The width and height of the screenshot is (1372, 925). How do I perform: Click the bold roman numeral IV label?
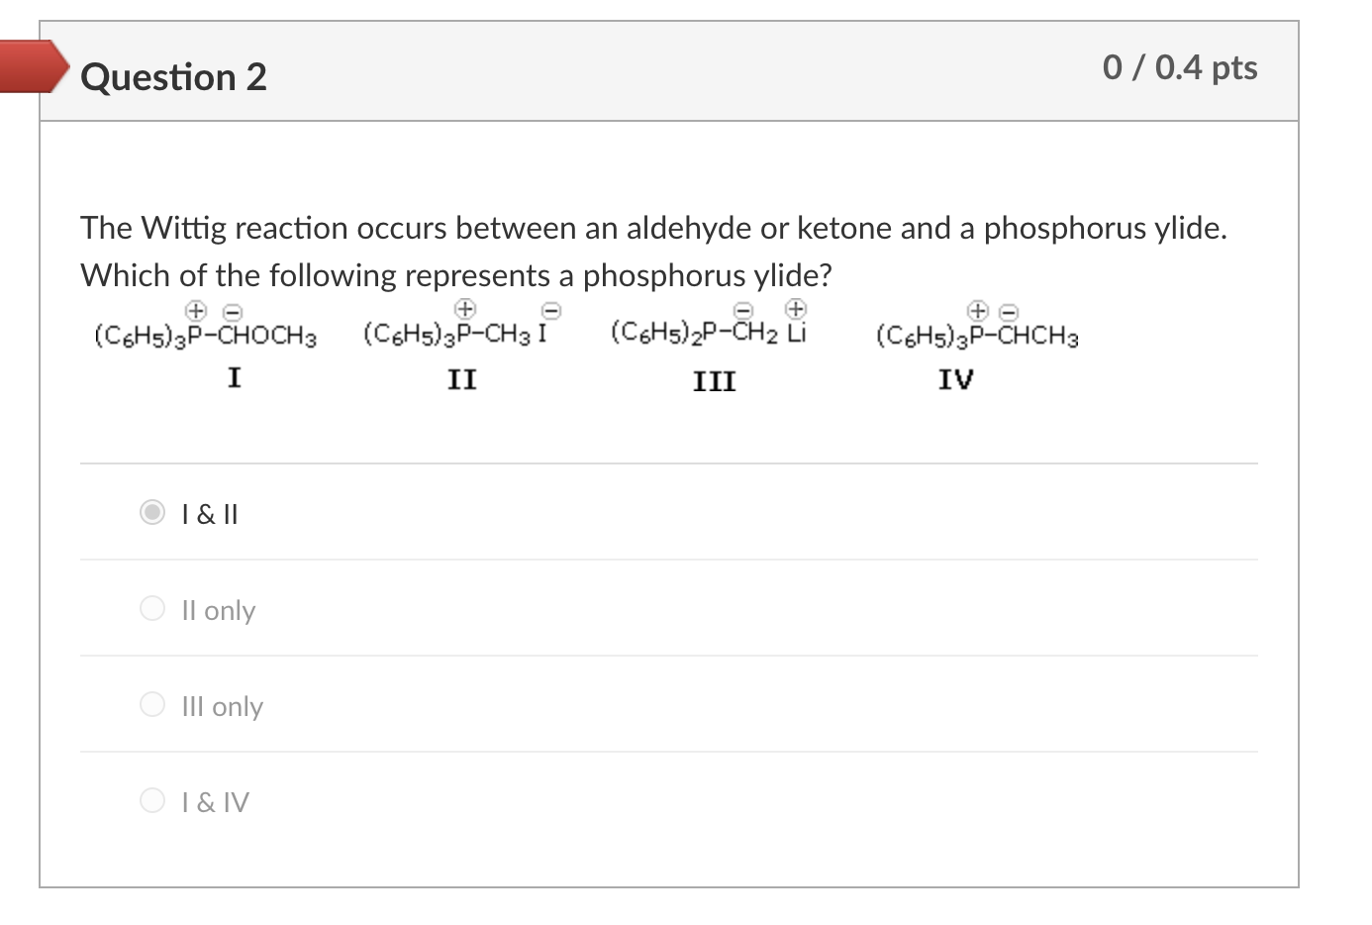956,379
